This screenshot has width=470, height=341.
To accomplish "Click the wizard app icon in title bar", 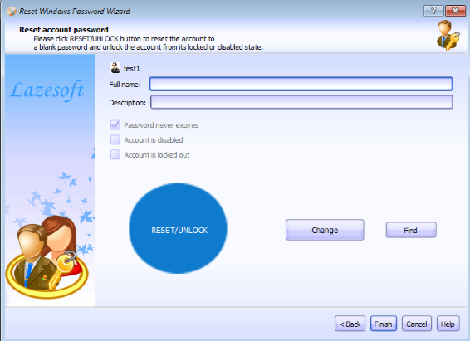I will coord(11,11).
